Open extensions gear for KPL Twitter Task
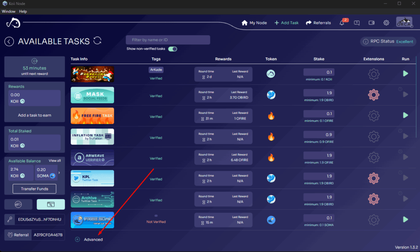The image size is (420, 252). point(374,178)
